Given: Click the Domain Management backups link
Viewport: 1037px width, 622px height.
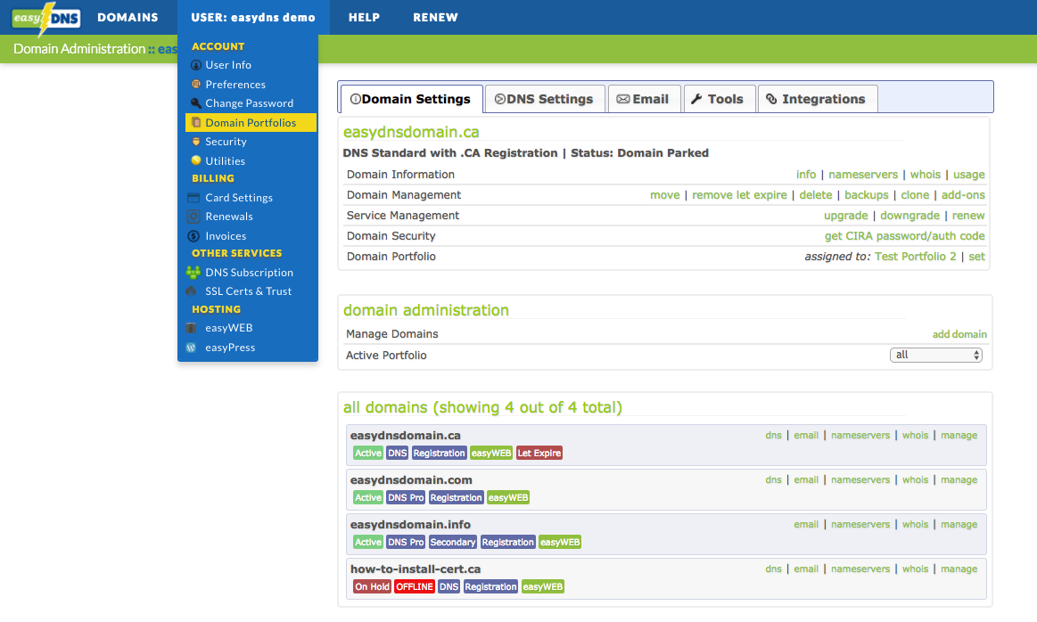Looking at the screenshot, I should tap(867, 195).
